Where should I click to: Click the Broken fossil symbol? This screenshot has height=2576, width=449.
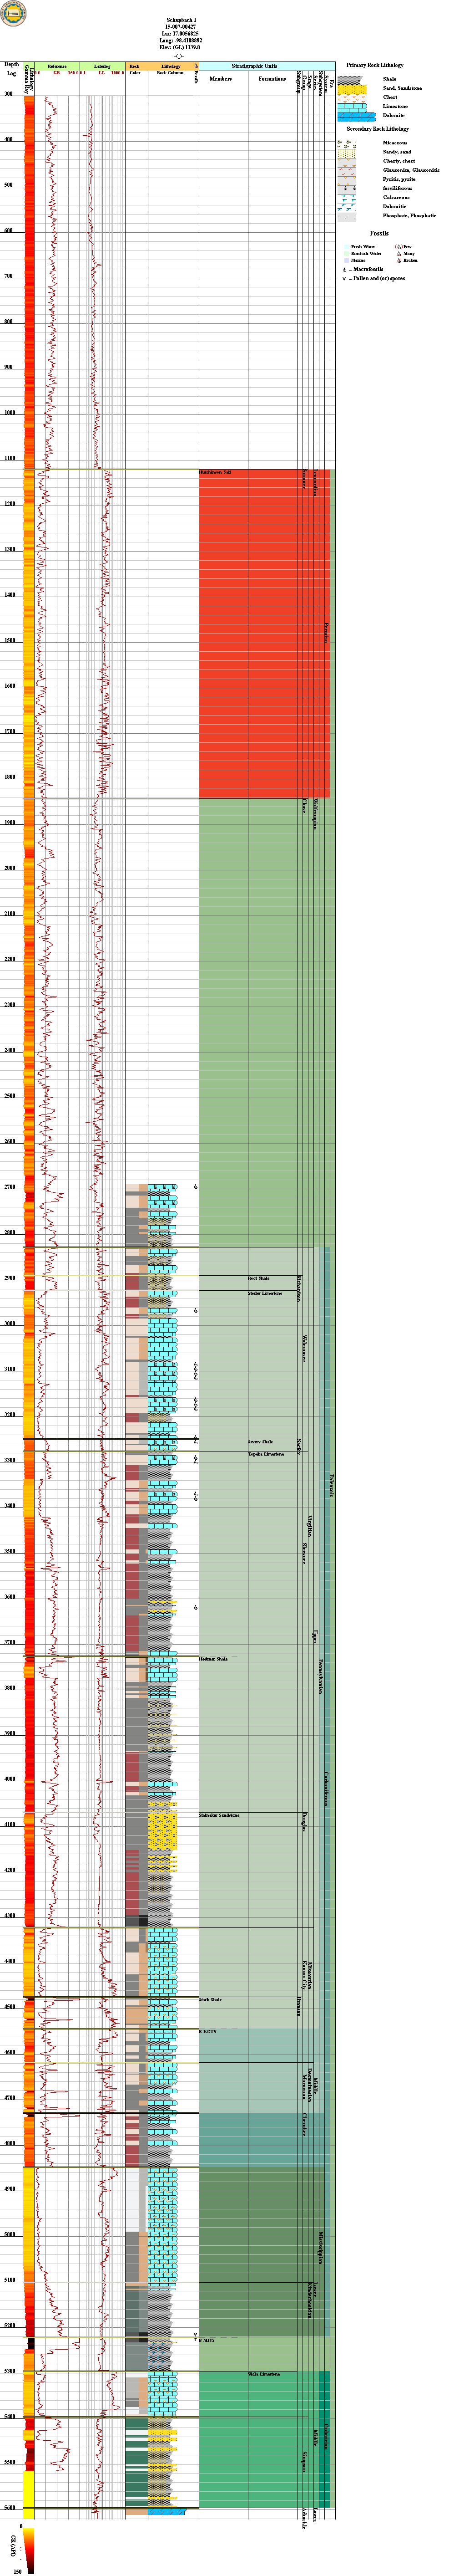[398, 260]
